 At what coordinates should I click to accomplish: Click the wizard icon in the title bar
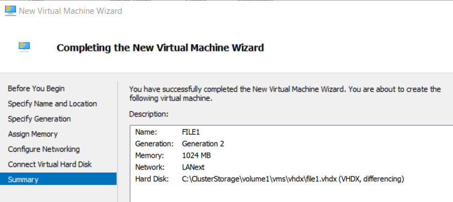[x=10, y=11]
